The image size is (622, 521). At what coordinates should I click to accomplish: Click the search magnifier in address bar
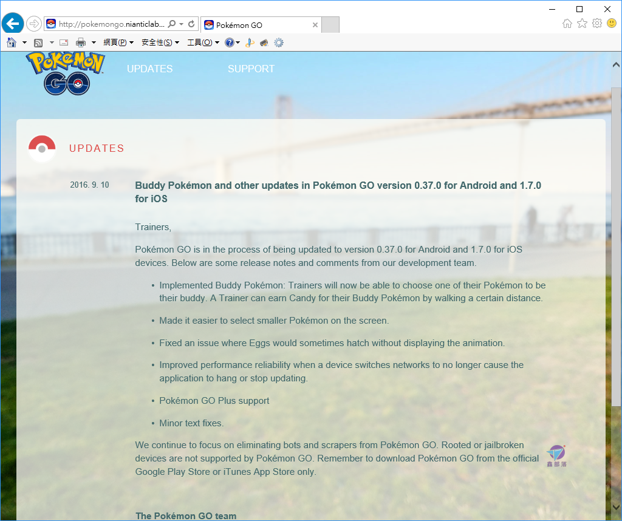(171, 24)
